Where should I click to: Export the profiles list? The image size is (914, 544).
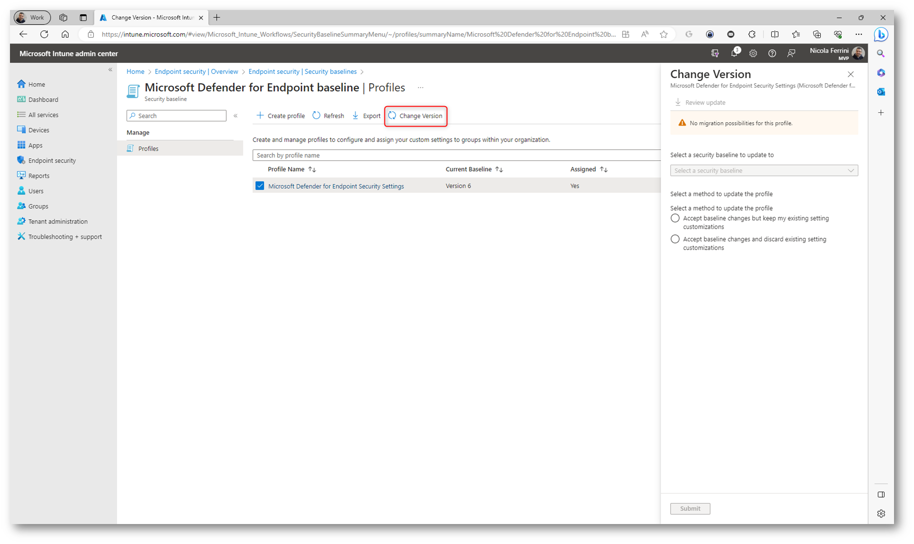366,116
